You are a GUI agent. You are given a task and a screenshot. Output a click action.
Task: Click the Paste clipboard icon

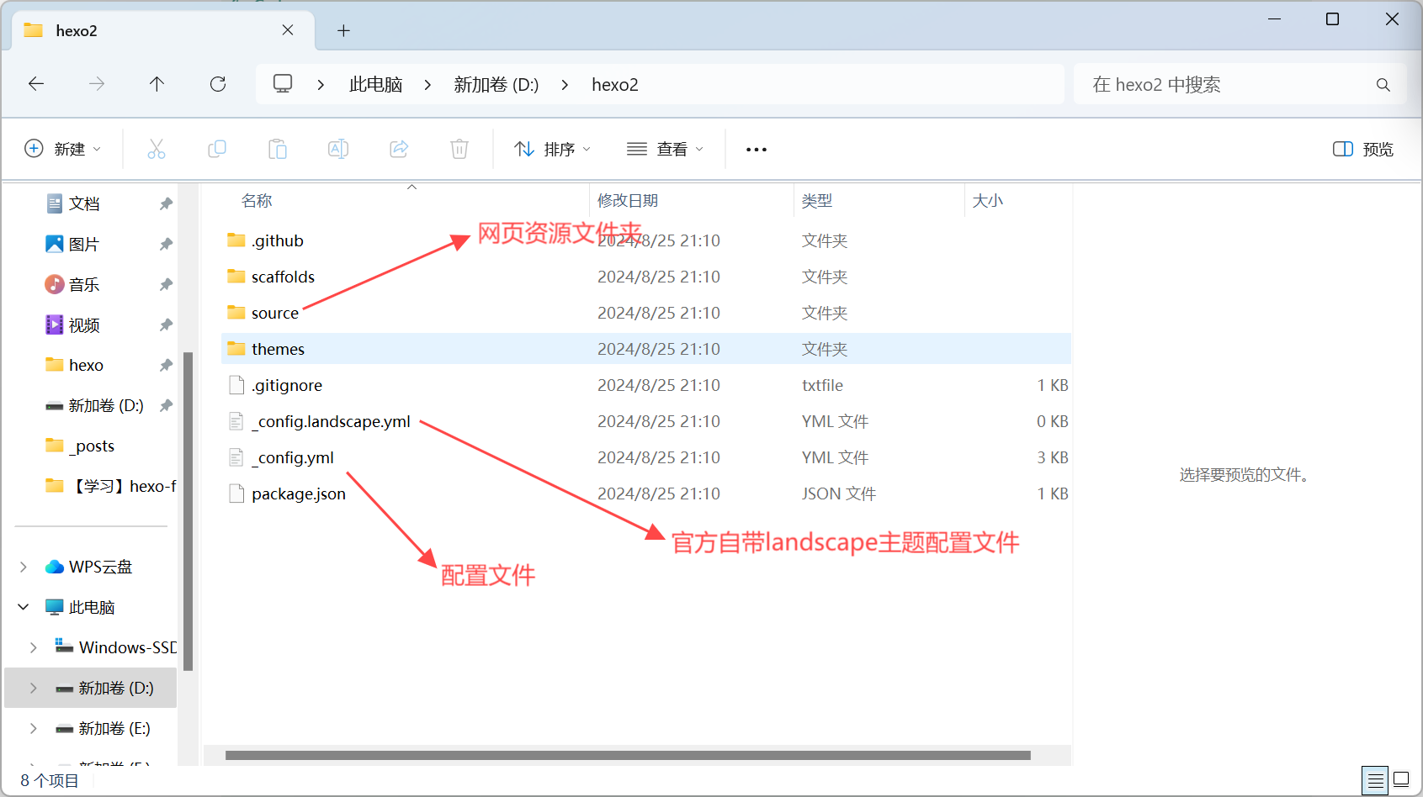pos(278,149)
